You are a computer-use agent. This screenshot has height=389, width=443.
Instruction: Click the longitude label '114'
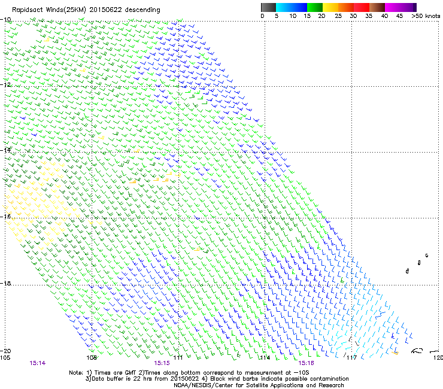[265, 358]
